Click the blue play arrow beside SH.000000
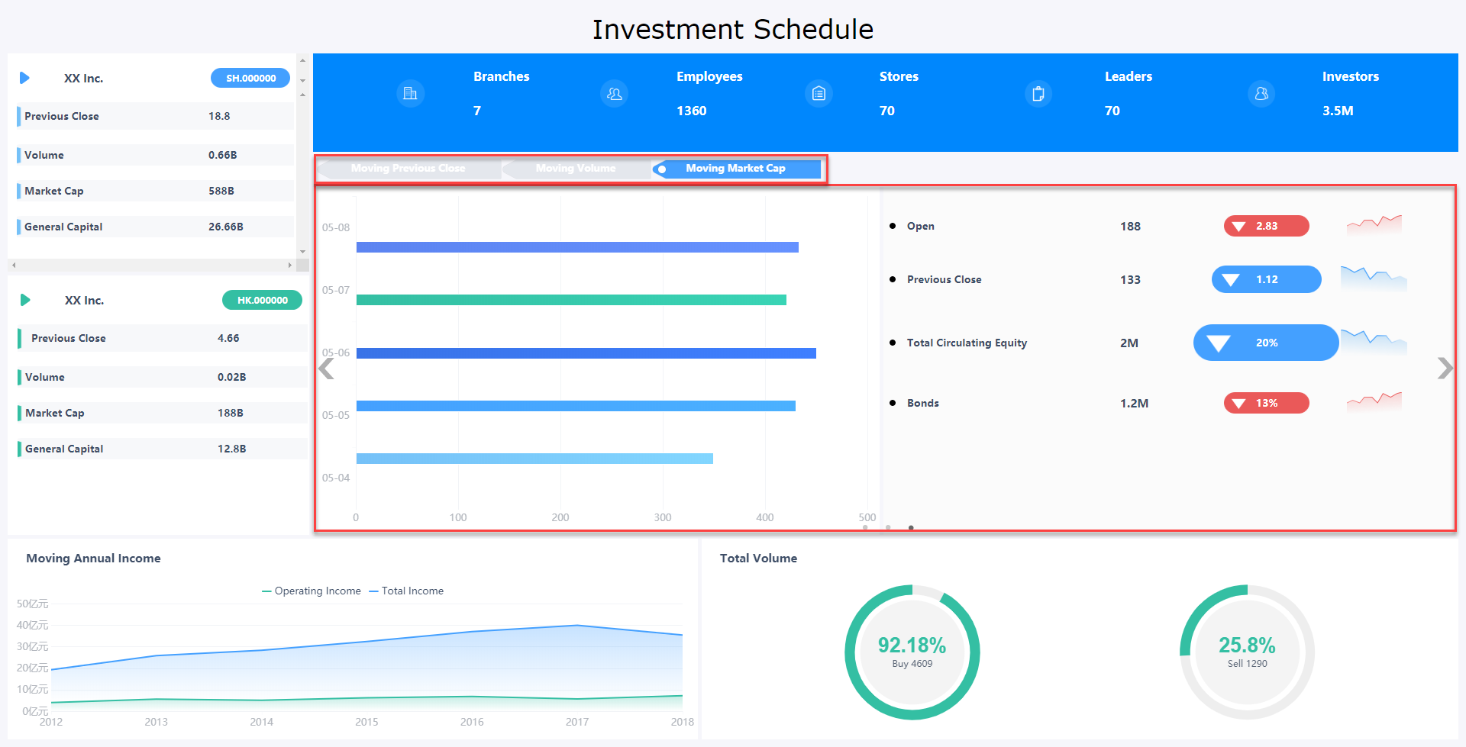Viewport: 1466px width, 747px height. tap(24, 78)
